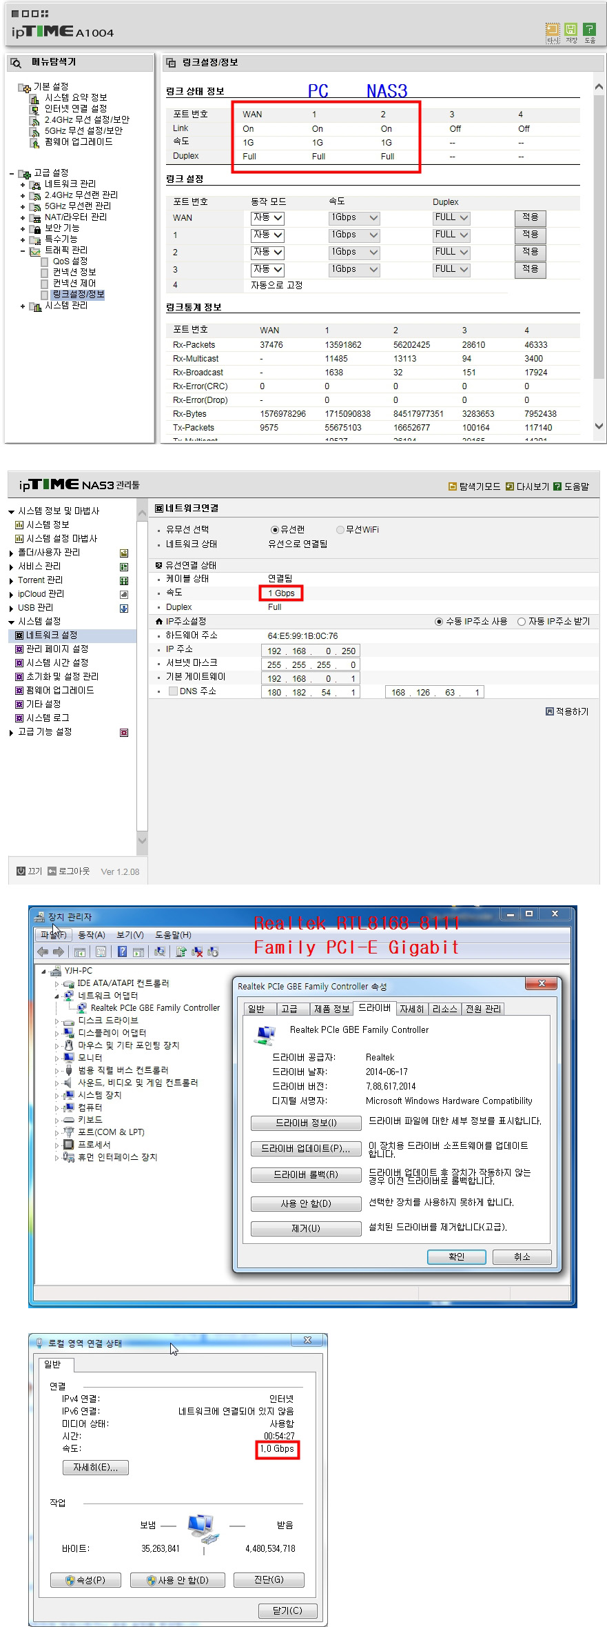Click the blue question-mark help icon in Device Manager toolbar

pyautogui.click(x=122, y=952)
